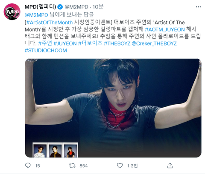Open the #AOTM_JUYEON hashtag
205x174 pixels.
click(x=165, y=29)
